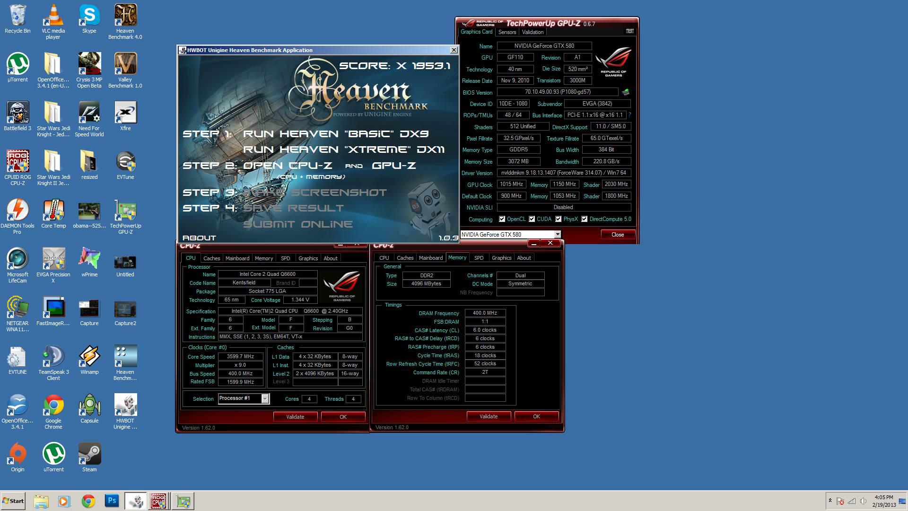Click the GPU-Z BIOS save chip icon
The width and height of the screenshot is (908, 511).
[626, 92]
